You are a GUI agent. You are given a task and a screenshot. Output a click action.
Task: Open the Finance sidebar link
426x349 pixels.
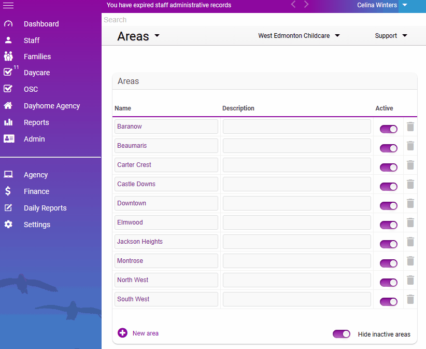[36, 191]
